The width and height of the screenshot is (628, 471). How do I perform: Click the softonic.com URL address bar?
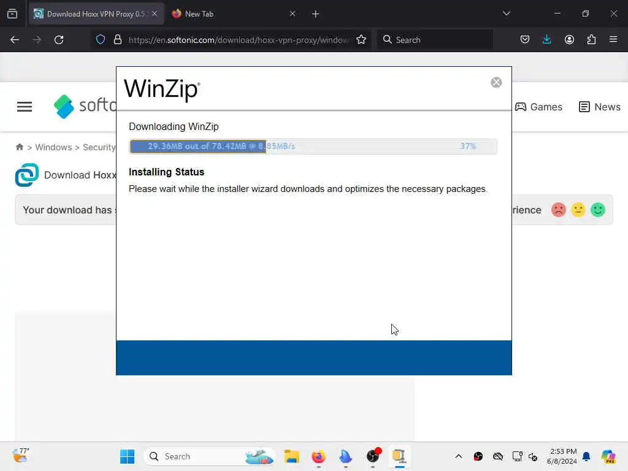239,40
